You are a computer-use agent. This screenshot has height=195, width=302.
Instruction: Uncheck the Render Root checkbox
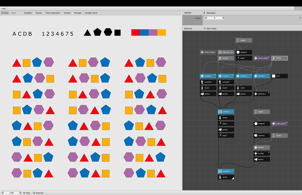(x=84, y=13)
